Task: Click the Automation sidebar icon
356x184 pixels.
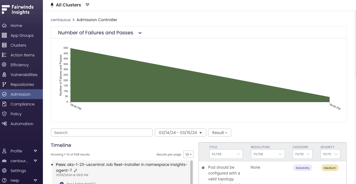Action: click(x=4, y=124)
